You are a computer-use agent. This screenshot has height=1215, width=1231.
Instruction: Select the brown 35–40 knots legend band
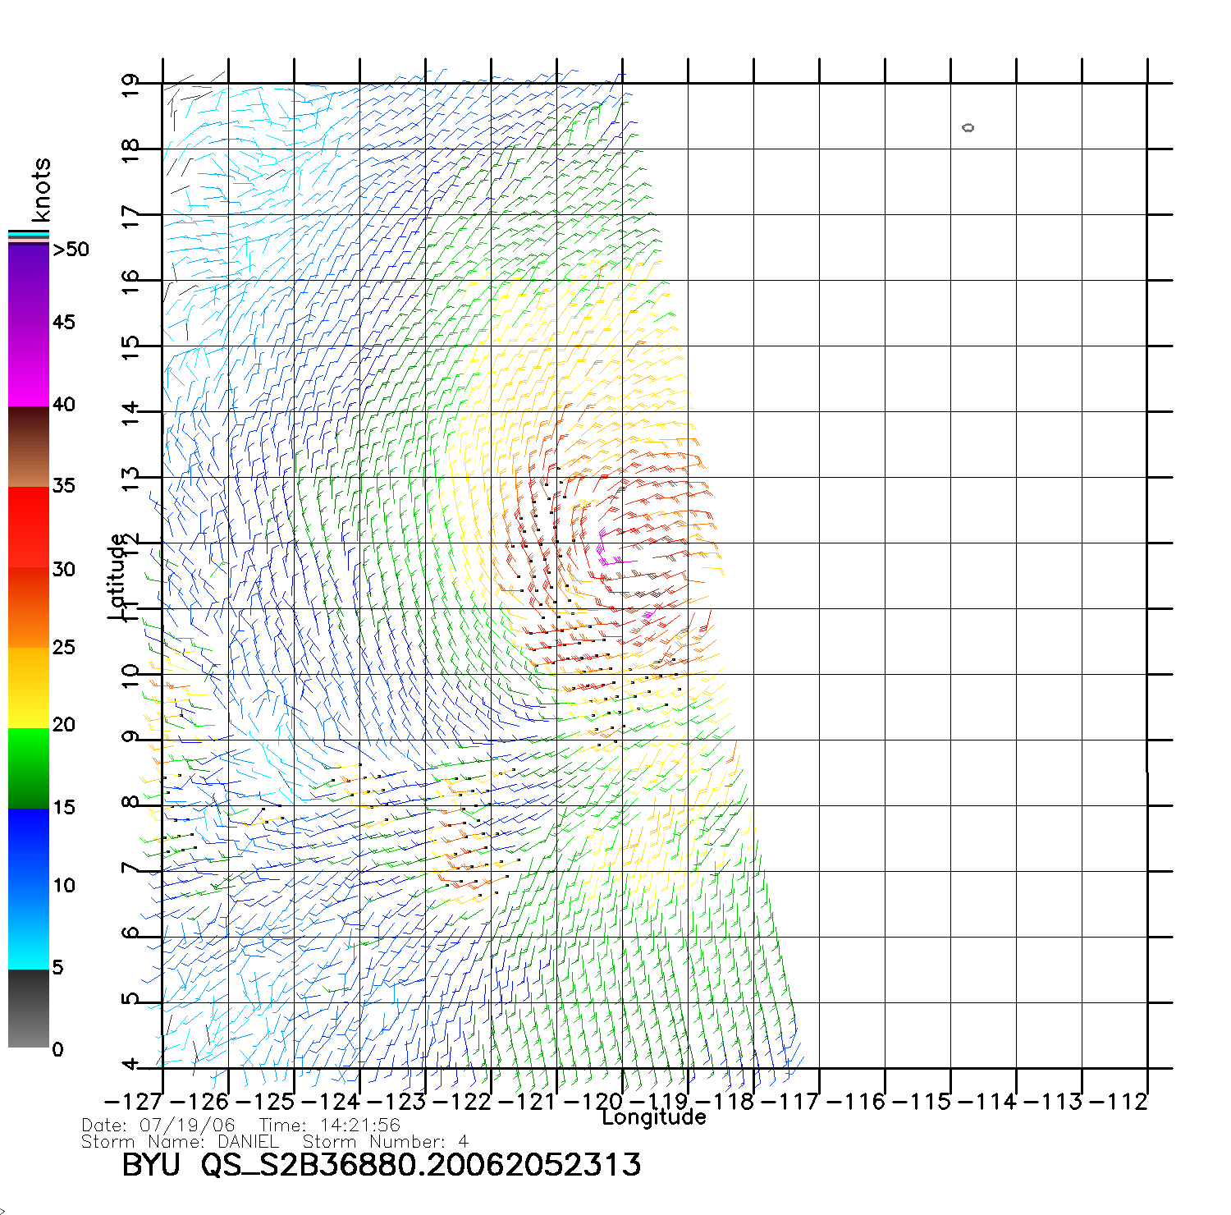[x=28, y=447]
